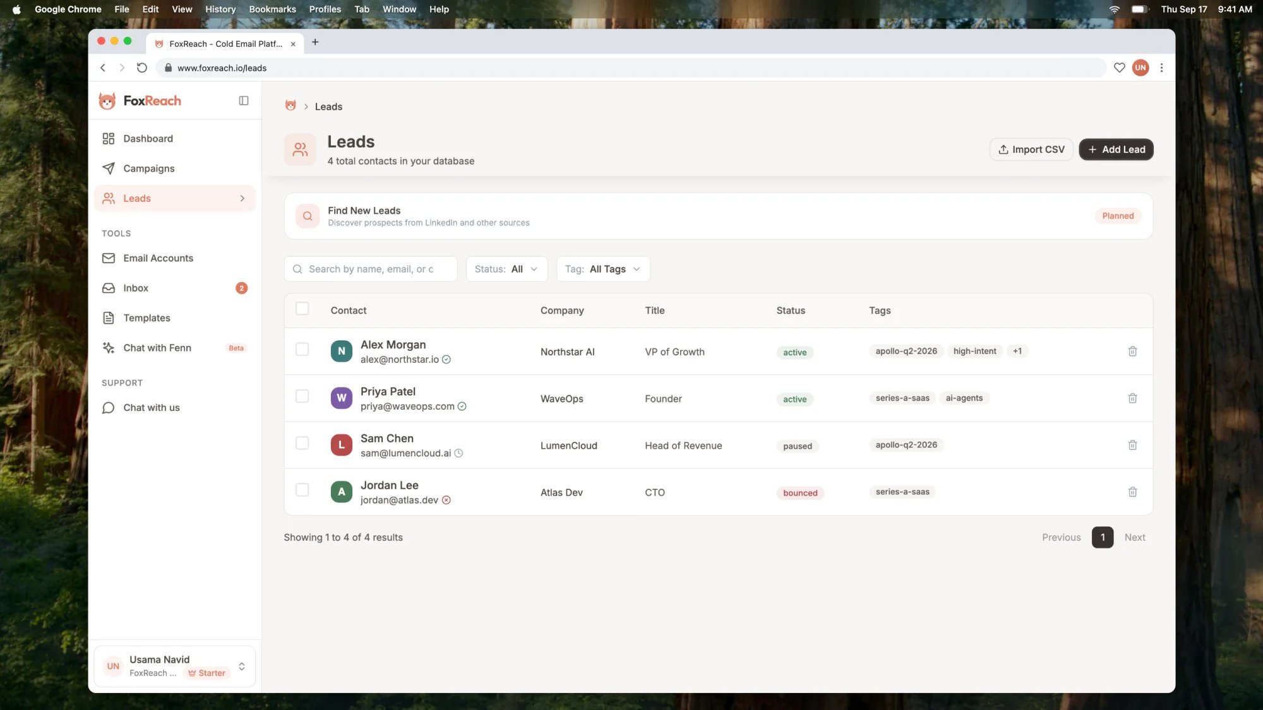Click the pending clock icon beside sam@lumencloud.ai
This screenshot has height=710, width=1263.
(459, 453)
